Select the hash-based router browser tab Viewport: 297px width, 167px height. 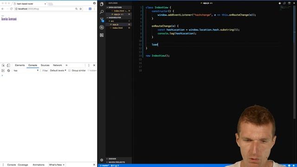(29, 4)
